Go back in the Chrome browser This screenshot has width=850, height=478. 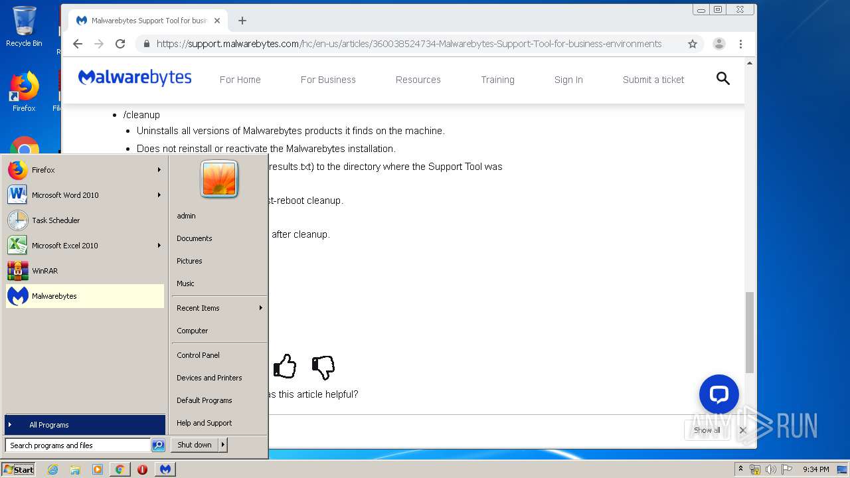[78, 44]
